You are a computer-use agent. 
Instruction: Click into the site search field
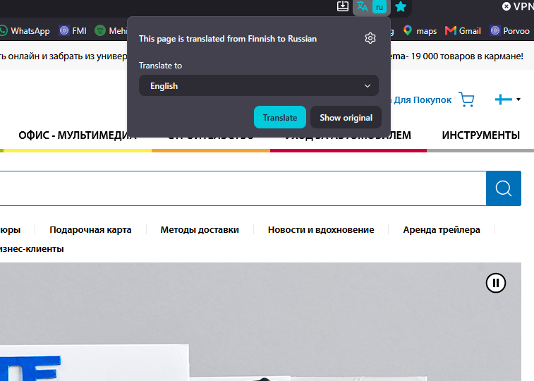(243, 188)
